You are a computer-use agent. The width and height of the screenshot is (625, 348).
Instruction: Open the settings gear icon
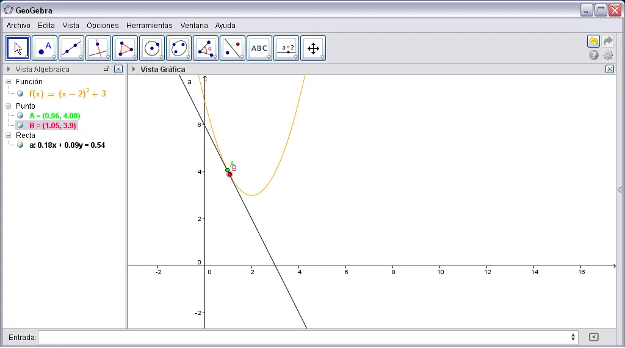608,55
